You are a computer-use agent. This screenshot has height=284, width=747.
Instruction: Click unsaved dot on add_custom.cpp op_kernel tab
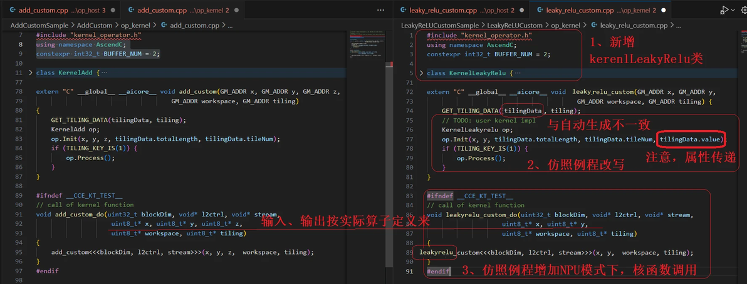(x=237, y=10)
